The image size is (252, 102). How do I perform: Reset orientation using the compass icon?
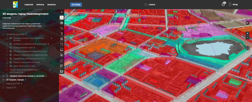(247, 23)
